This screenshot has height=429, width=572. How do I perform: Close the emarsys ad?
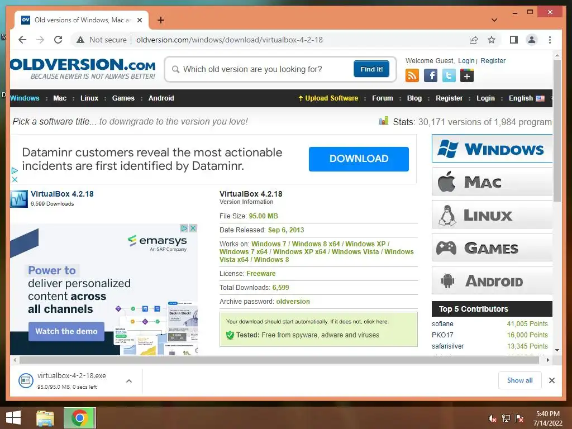point(193,228)
